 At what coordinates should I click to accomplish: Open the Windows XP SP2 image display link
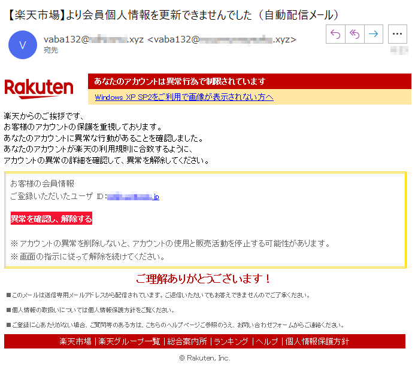(x=184, y=97)
